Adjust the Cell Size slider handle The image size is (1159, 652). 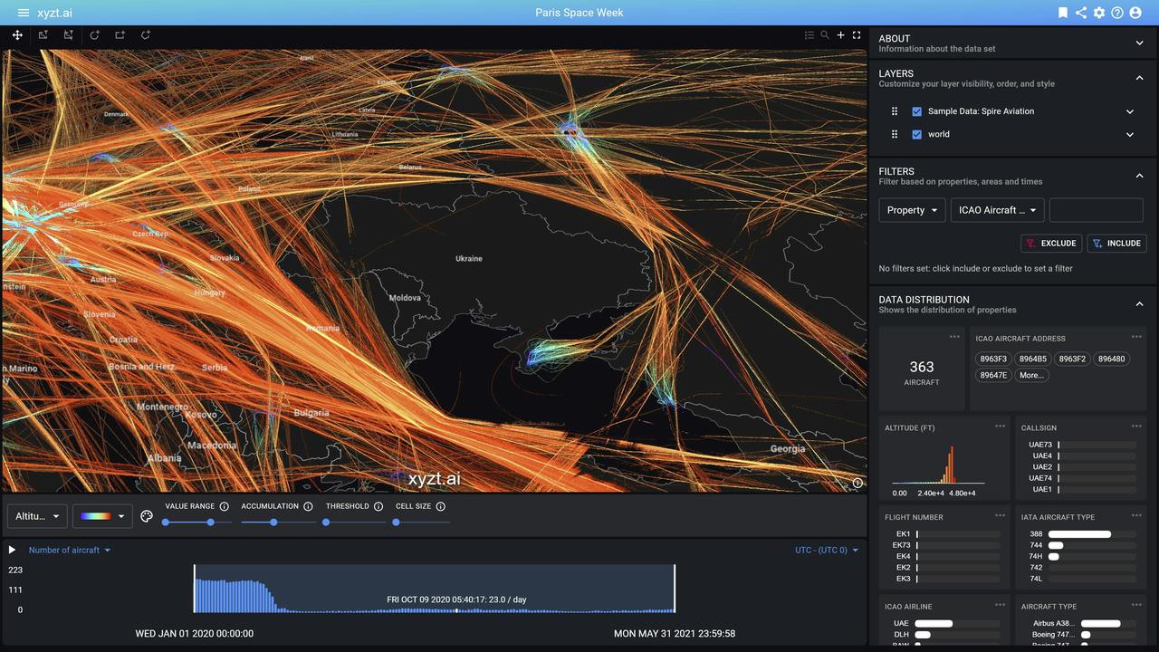click(396, 523)
